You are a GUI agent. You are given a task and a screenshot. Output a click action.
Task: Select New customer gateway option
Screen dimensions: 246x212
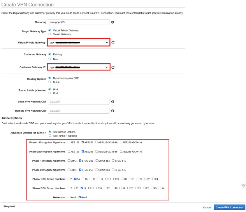coord(50,59)
